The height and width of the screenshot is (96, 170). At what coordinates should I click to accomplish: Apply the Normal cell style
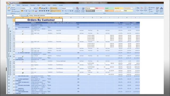tap(90, 8)
